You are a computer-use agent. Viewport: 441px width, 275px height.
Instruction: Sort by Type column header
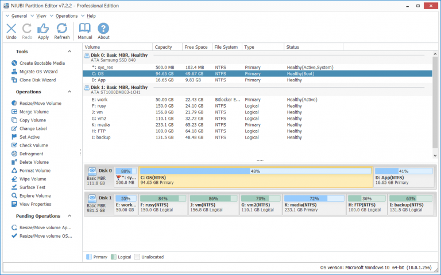coord(263,47)
